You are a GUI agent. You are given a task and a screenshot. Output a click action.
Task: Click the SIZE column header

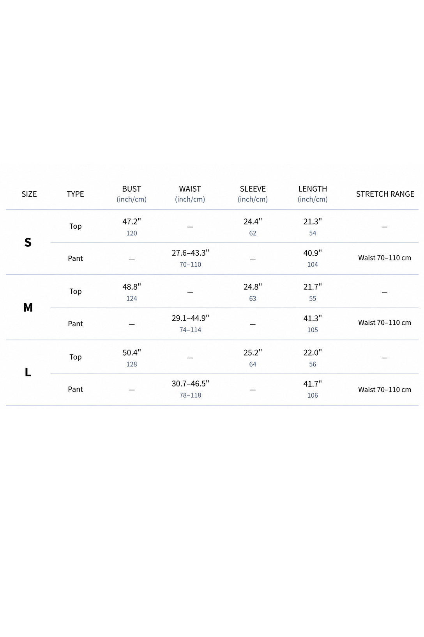coord(29,194)
